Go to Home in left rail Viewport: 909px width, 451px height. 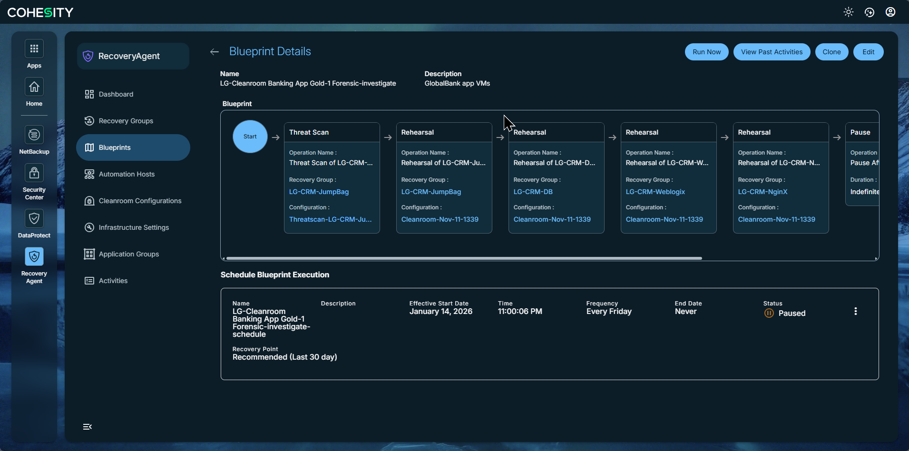pyautogui.click(x=34, y=87)
